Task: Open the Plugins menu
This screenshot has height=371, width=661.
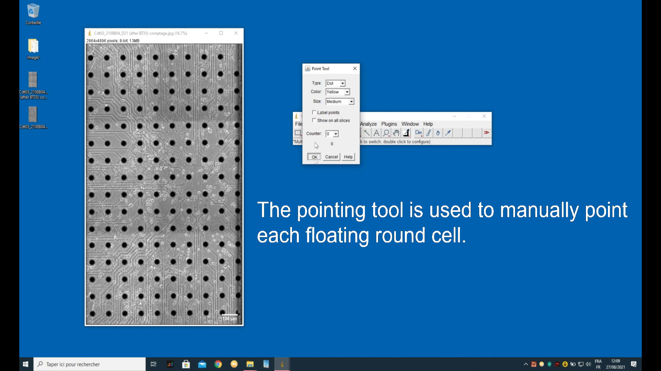Action: (389, 124)
